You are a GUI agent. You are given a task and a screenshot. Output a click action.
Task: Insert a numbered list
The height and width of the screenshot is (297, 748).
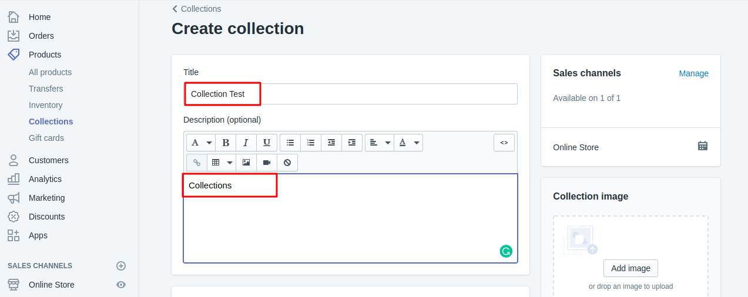311,143
